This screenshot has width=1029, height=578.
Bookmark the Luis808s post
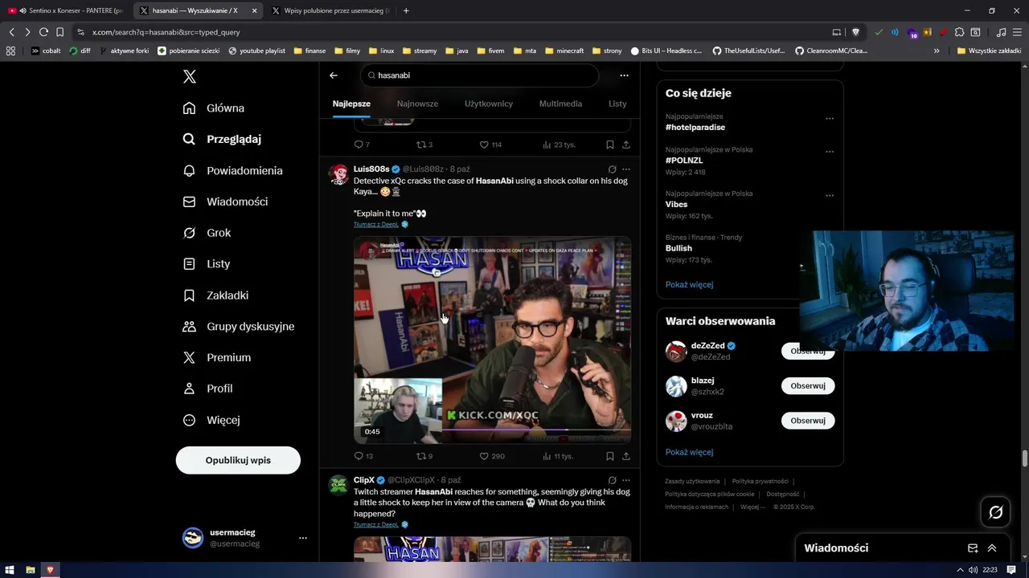click(610, 456)
